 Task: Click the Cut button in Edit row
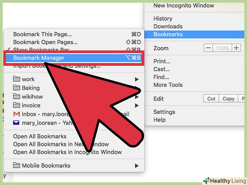211,99
